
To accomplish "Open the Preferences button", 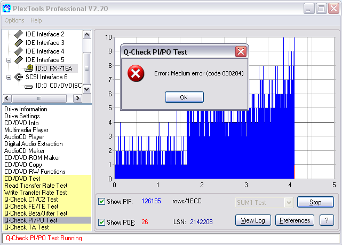I will 295,220.
